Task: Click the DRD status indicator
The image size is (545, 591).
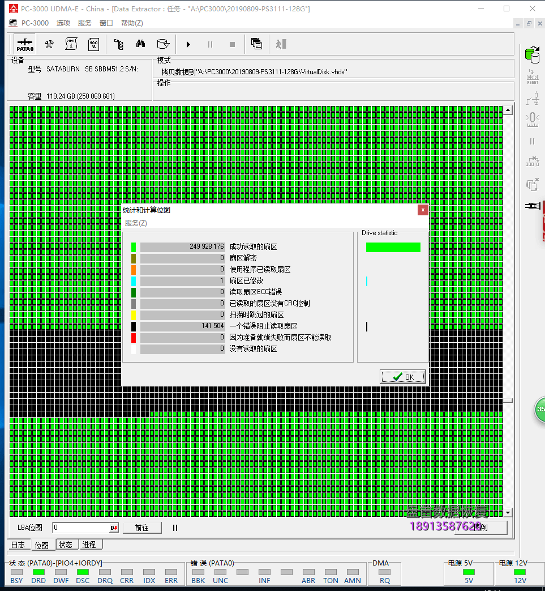Action: pyautogui.click(x=38, y=572)
